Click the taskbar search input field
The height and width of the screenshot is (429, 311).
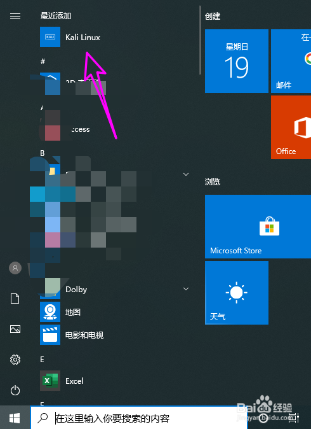139,418
